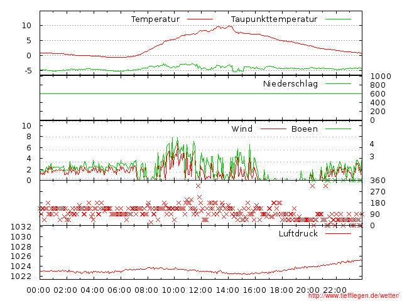Click the 08:00 time axis label
Viewport: 402px width, 301px height.
(146, 290)
